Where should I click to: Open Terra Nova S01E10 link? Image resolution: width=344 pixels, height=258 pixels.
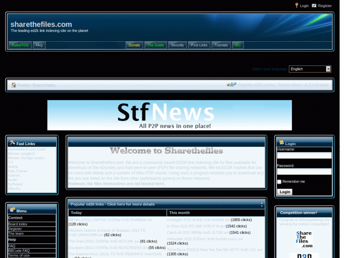[214, 250]
